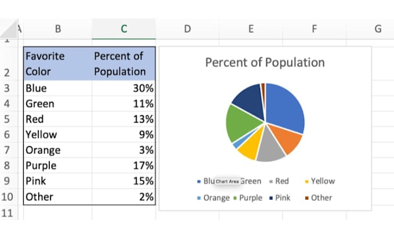
Task: Select row 5 header
Action: click(x=9, y=119)
